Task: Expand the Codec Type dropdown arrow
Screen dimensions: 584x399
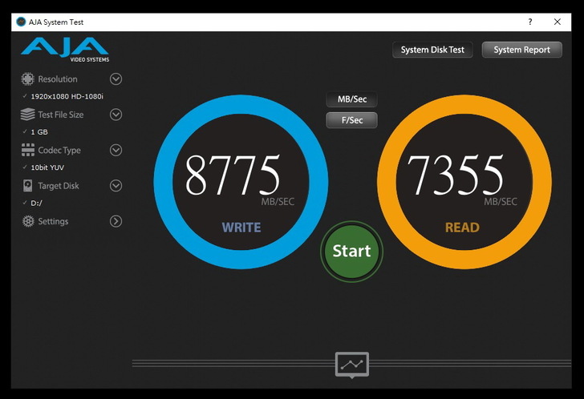Action: pyautogui.click(x=116, y=151)
